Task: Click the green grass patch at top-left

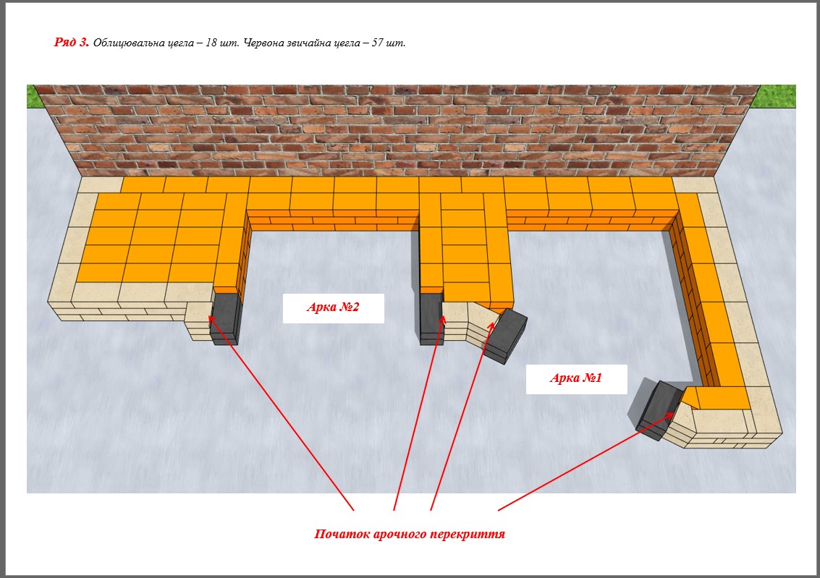Action: [35, 96]
